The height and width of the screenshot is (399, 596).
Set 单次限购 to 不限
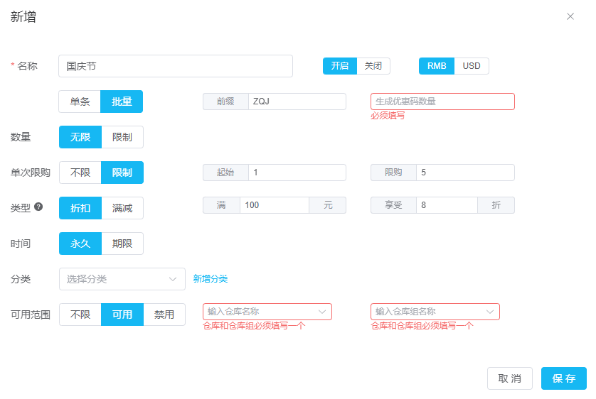coord(80,173)
